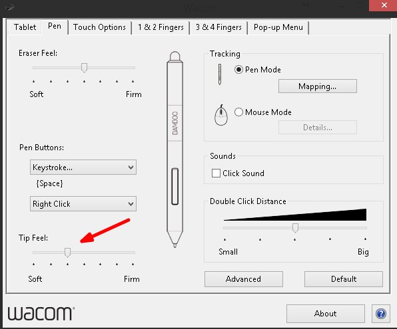Click the Small label under Double Click Distance
The image size is (397, 329).
coord(228,252)
